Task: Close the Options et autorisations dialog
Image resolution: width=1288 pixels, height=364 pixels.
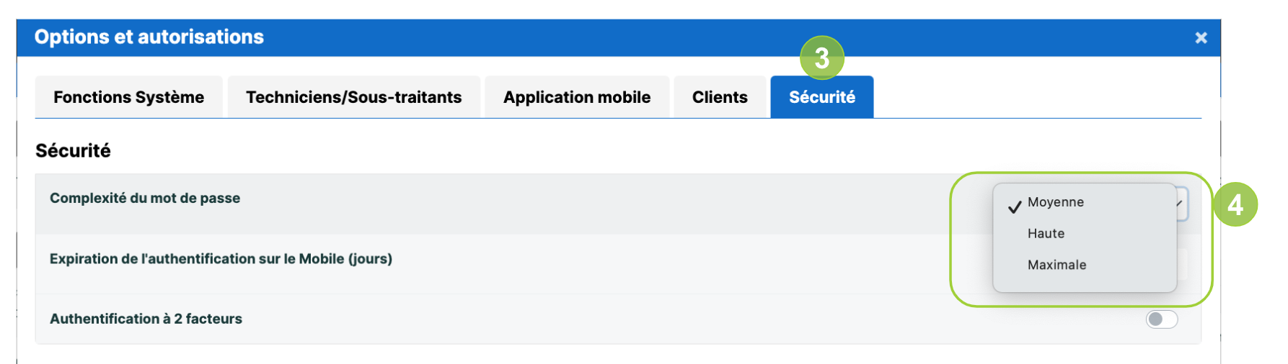Action: pyautogui.click(x=1201, y=37)
